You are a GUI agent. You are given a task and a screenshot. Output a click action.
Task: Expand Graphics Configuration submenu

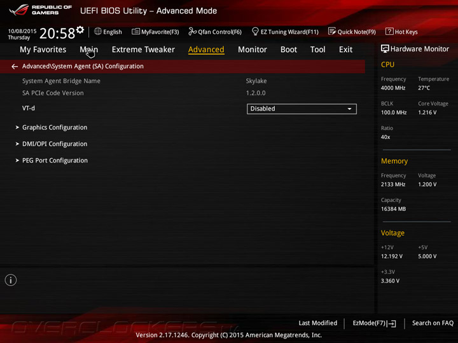(x=55, y=128)
